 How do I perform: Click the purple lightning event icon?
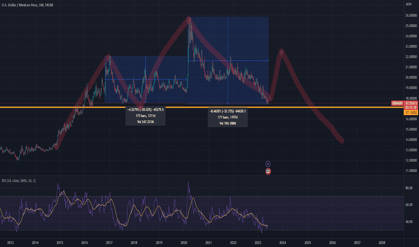(268, 163)
